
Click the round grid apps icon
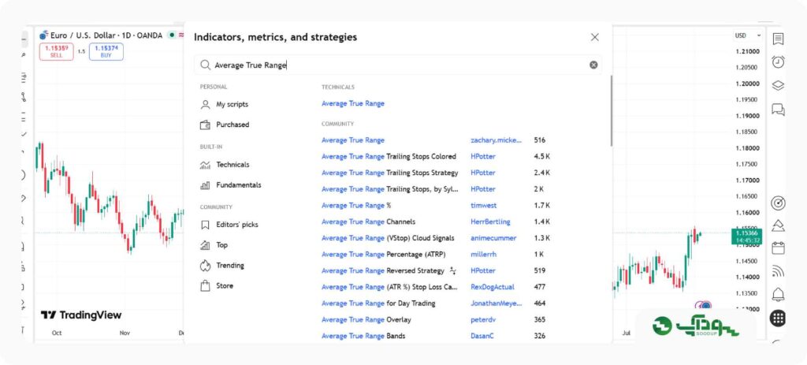[x=778, y=318]
